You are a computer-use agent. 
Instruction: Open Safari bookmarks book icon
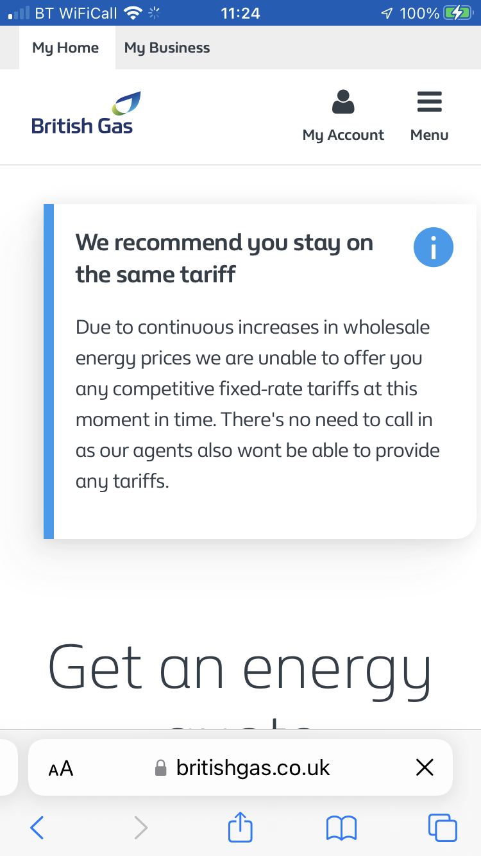(341, 827)
